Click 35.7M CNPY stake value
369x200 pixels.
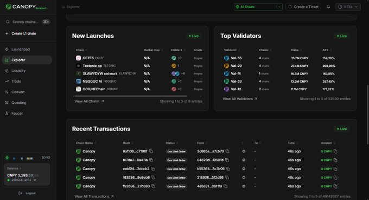300,58
